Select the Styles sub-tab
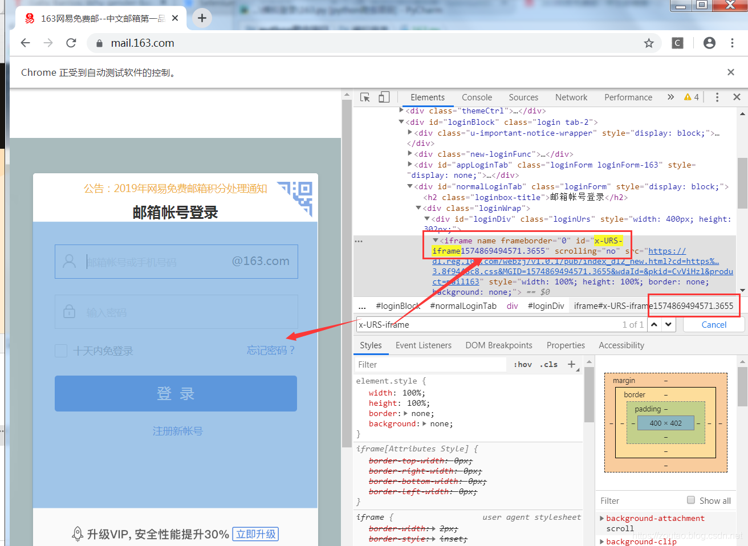This screenshot has width=748, height=546. (371, 345)
